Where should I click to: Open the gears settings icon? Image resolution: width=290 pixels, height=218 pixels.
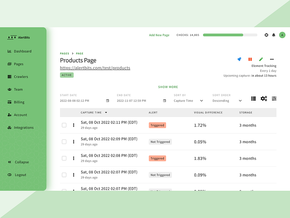click(264, 98)
